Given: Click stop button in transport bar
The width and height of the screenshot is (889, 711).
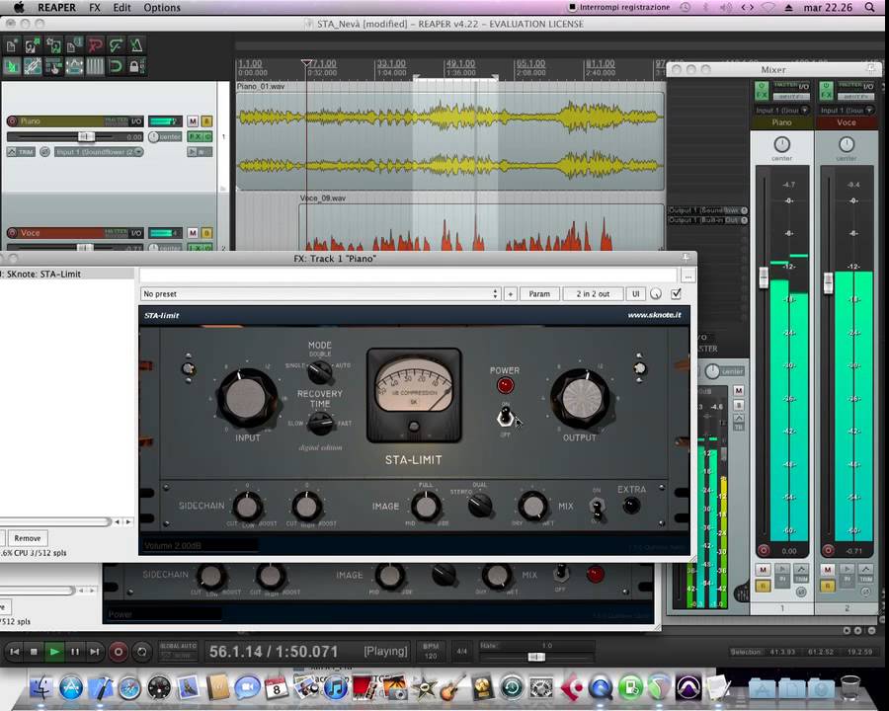Looking at the screenshot, I should [x=34, y=652].
